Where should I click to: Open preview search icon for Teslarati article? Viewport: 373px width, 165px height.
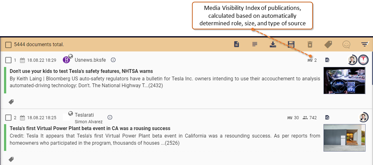[327, 117]
